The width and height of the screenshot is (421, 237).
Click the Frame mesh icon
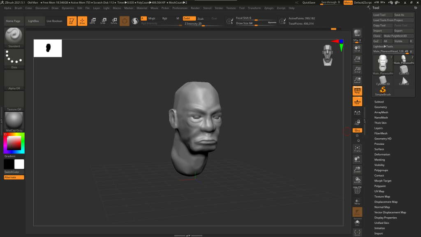click(x=357, y=149)
